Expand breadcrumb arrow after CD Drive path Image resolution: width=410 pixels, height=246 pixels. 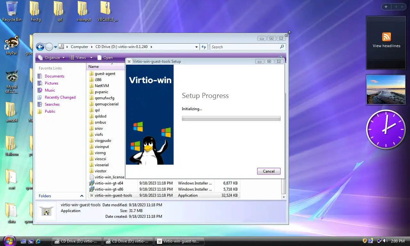pyautogui.click(x=152, y=47)
